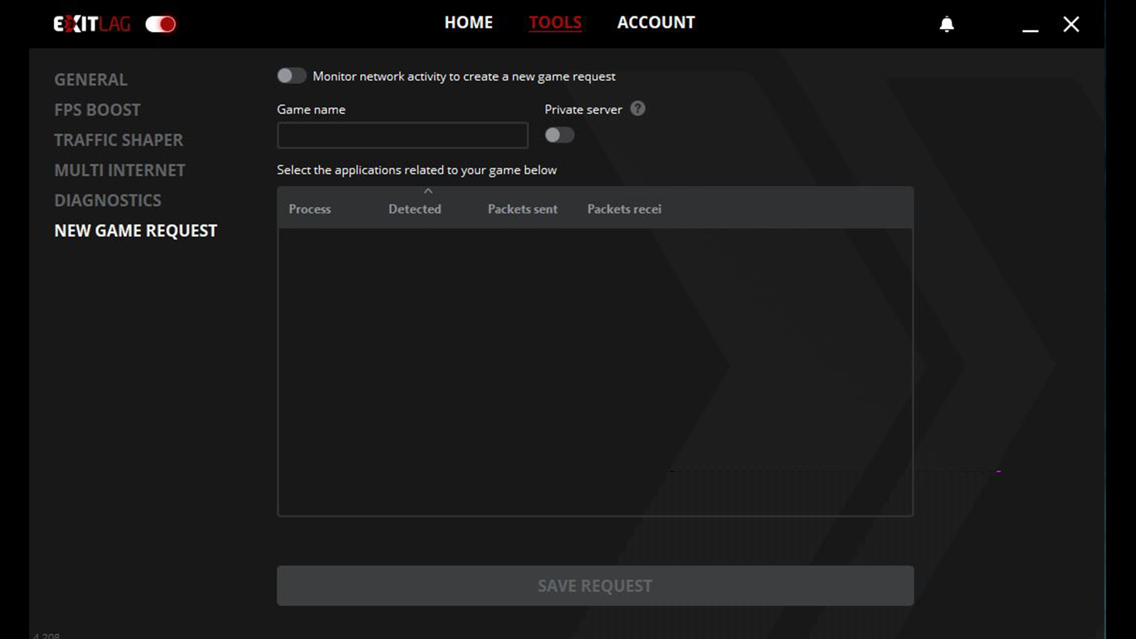
Task: Select the TOOLS tab
Action: 555,23
